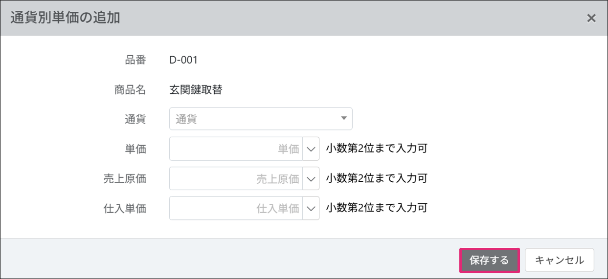Click the D-001 item number text
608x279 pixels.
point(183,60)
